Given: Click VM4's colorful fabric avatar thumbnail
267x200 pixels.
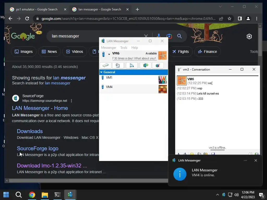Looking at the screenshot, I should click(x=163, y=89).
